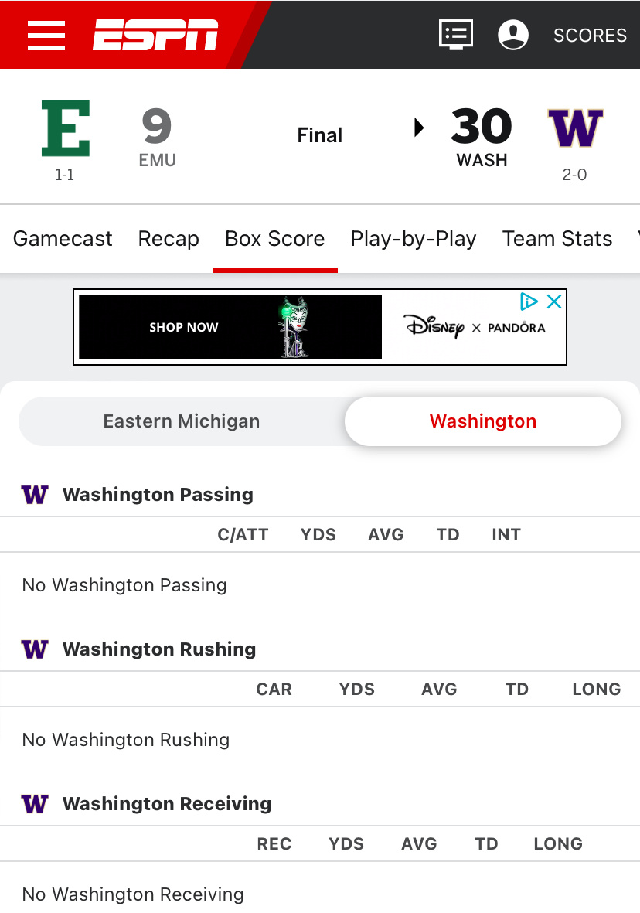The height and width of the screenshot is (913, 640).
Task: Open the Recap tab
Action: click(169, 239)
